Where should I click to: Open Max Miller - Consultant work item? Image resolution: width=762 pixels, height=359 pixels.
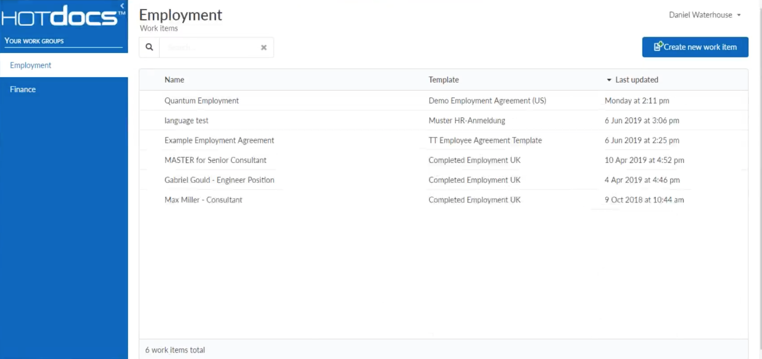[x=203, y=200]
